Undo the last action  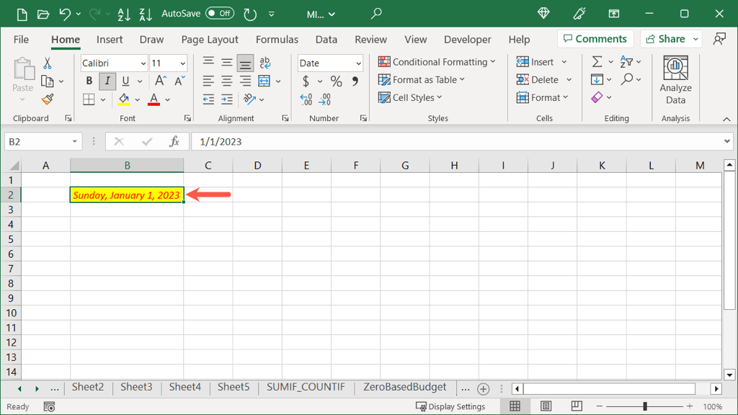click(x=64, y=14)
